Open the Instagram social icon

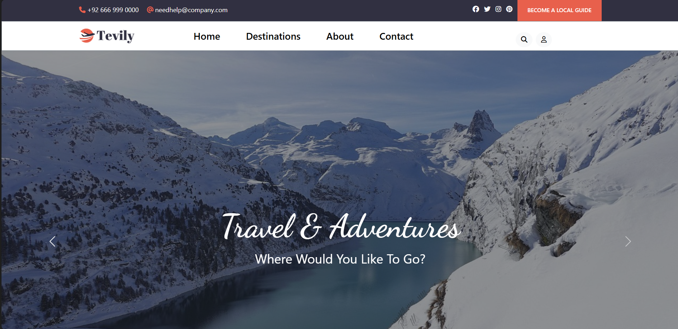[498, 9]
